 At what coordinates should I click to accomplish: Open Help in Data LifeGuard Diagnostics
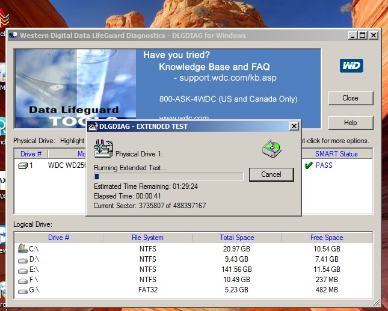[x=350, y=123]
